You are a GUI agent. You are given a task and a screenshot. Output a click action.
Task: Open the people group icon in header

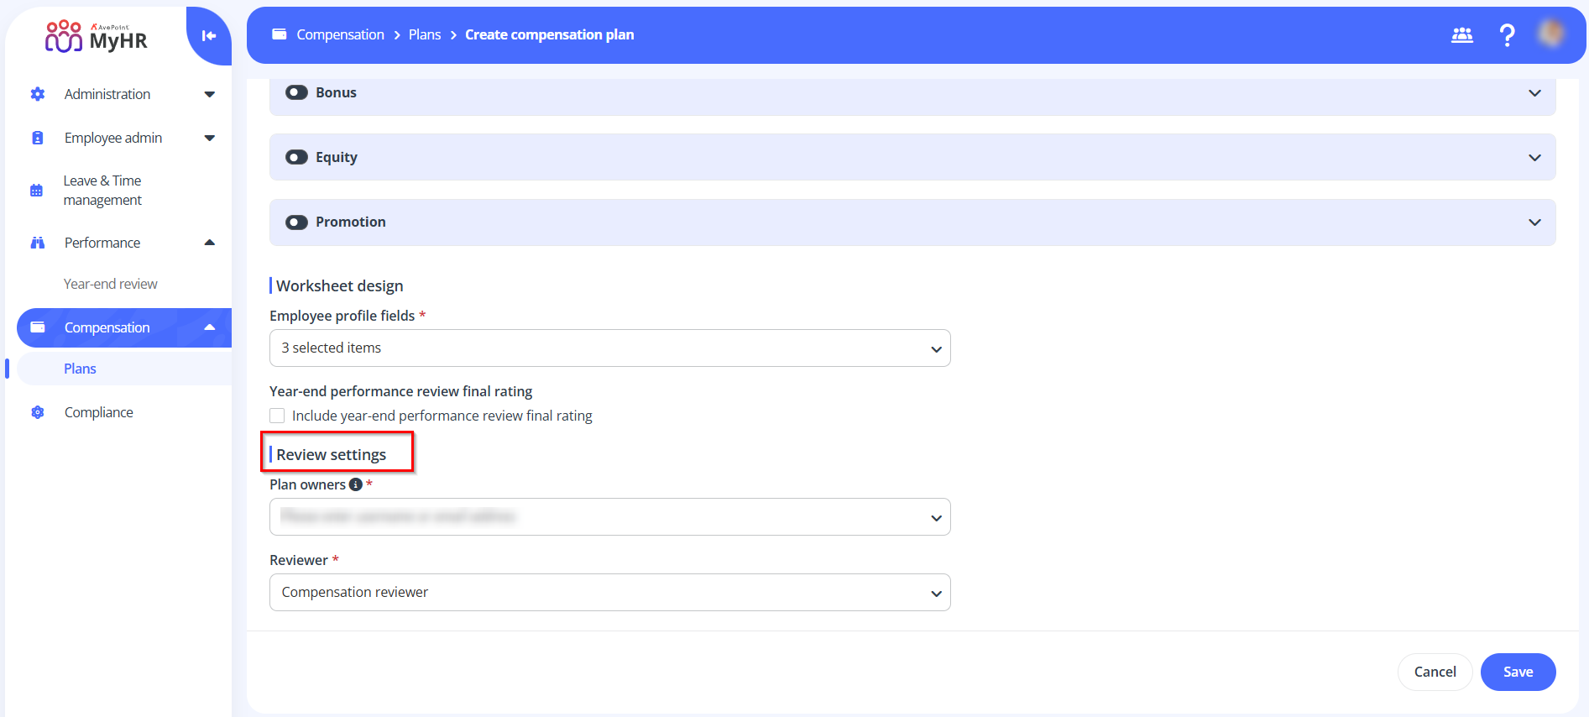coord(1462,34)
